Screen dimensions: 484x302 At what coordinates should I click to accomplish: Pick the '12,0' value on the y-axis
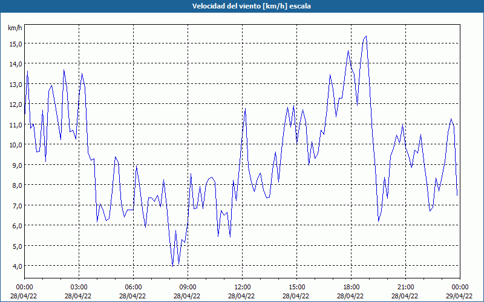16,104
